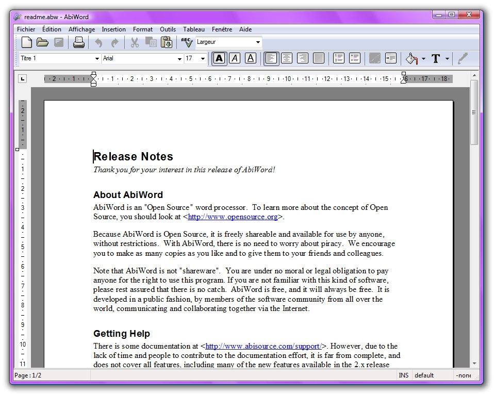Print the document with the printer icon
Viewport: 494px width, 394px height.
coord(78,42)
